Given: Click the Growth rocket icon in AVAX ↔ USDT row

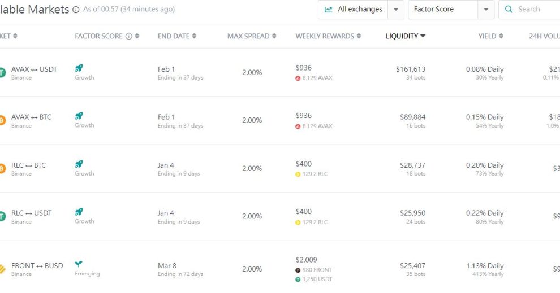Looking at the screenshot, I should tap(79, 68).
